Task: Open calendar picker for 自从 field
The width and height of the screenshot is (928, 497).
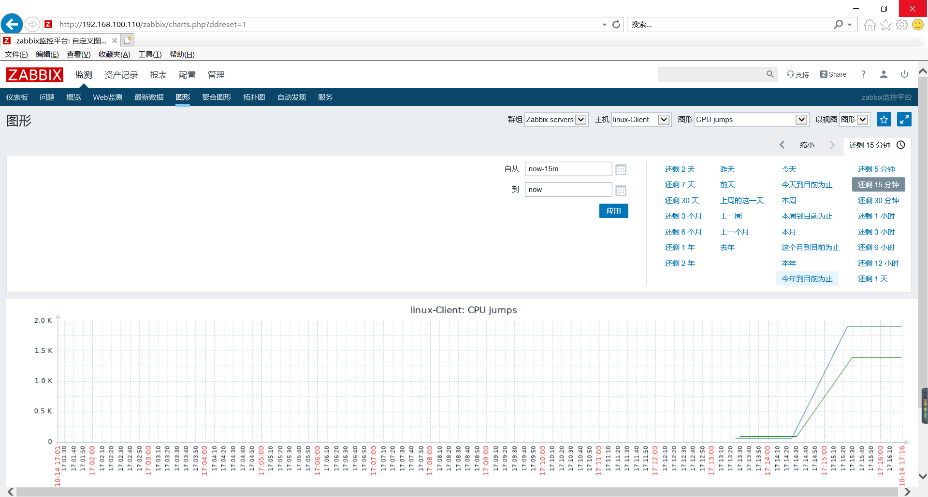Action: pyautogui.click(x=621, y=169)
